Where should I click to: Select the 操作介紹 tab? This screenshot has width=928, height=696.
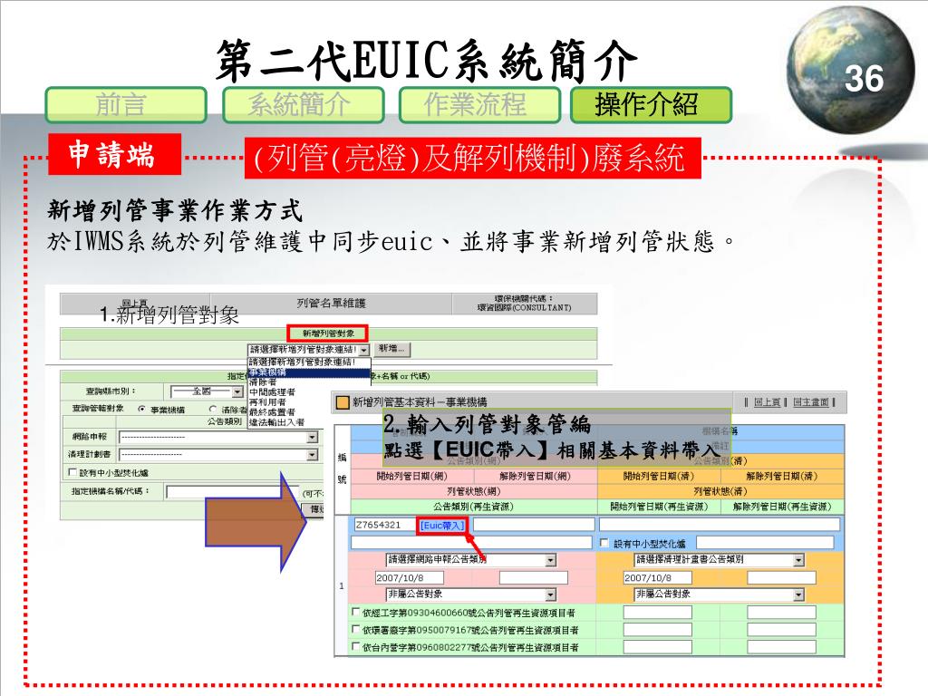651,105
